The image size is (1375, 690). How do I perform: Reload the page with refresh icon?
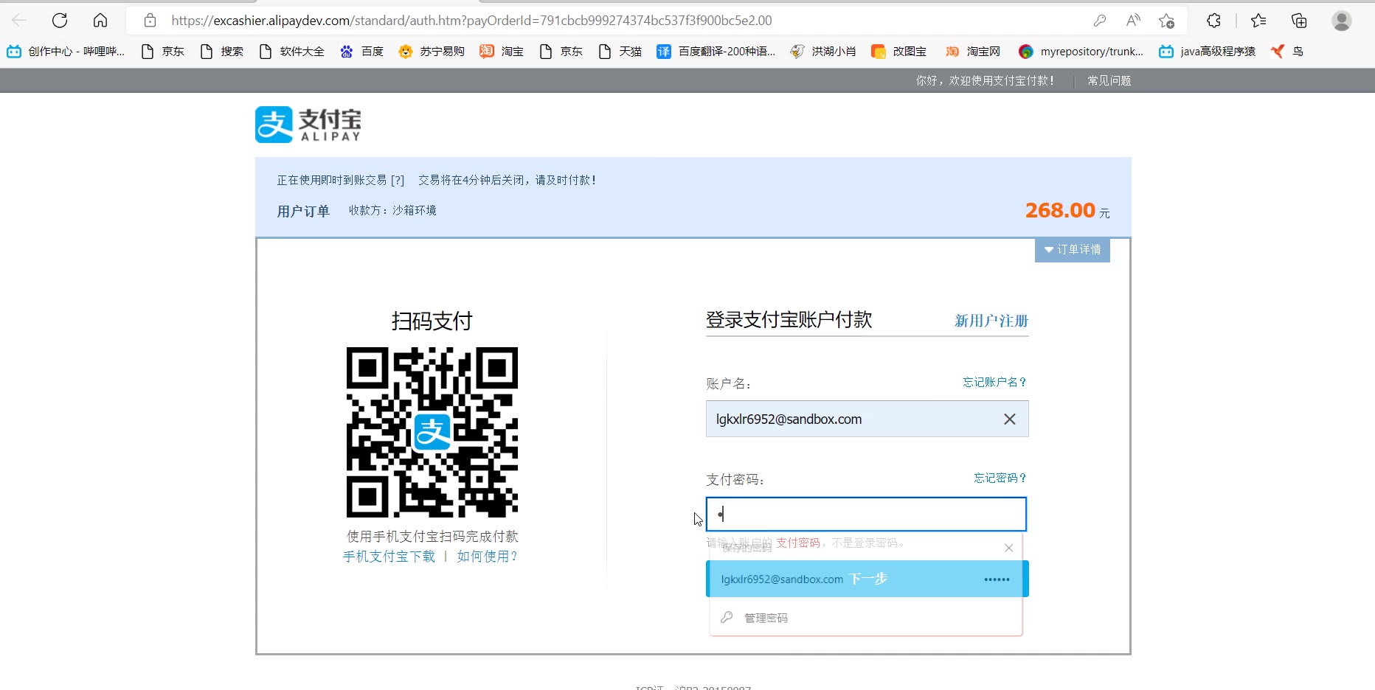(x=60, y=21)
